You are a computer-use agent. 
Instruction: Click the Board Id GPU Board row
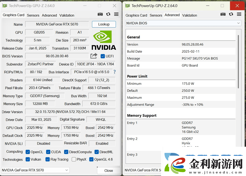181,65
